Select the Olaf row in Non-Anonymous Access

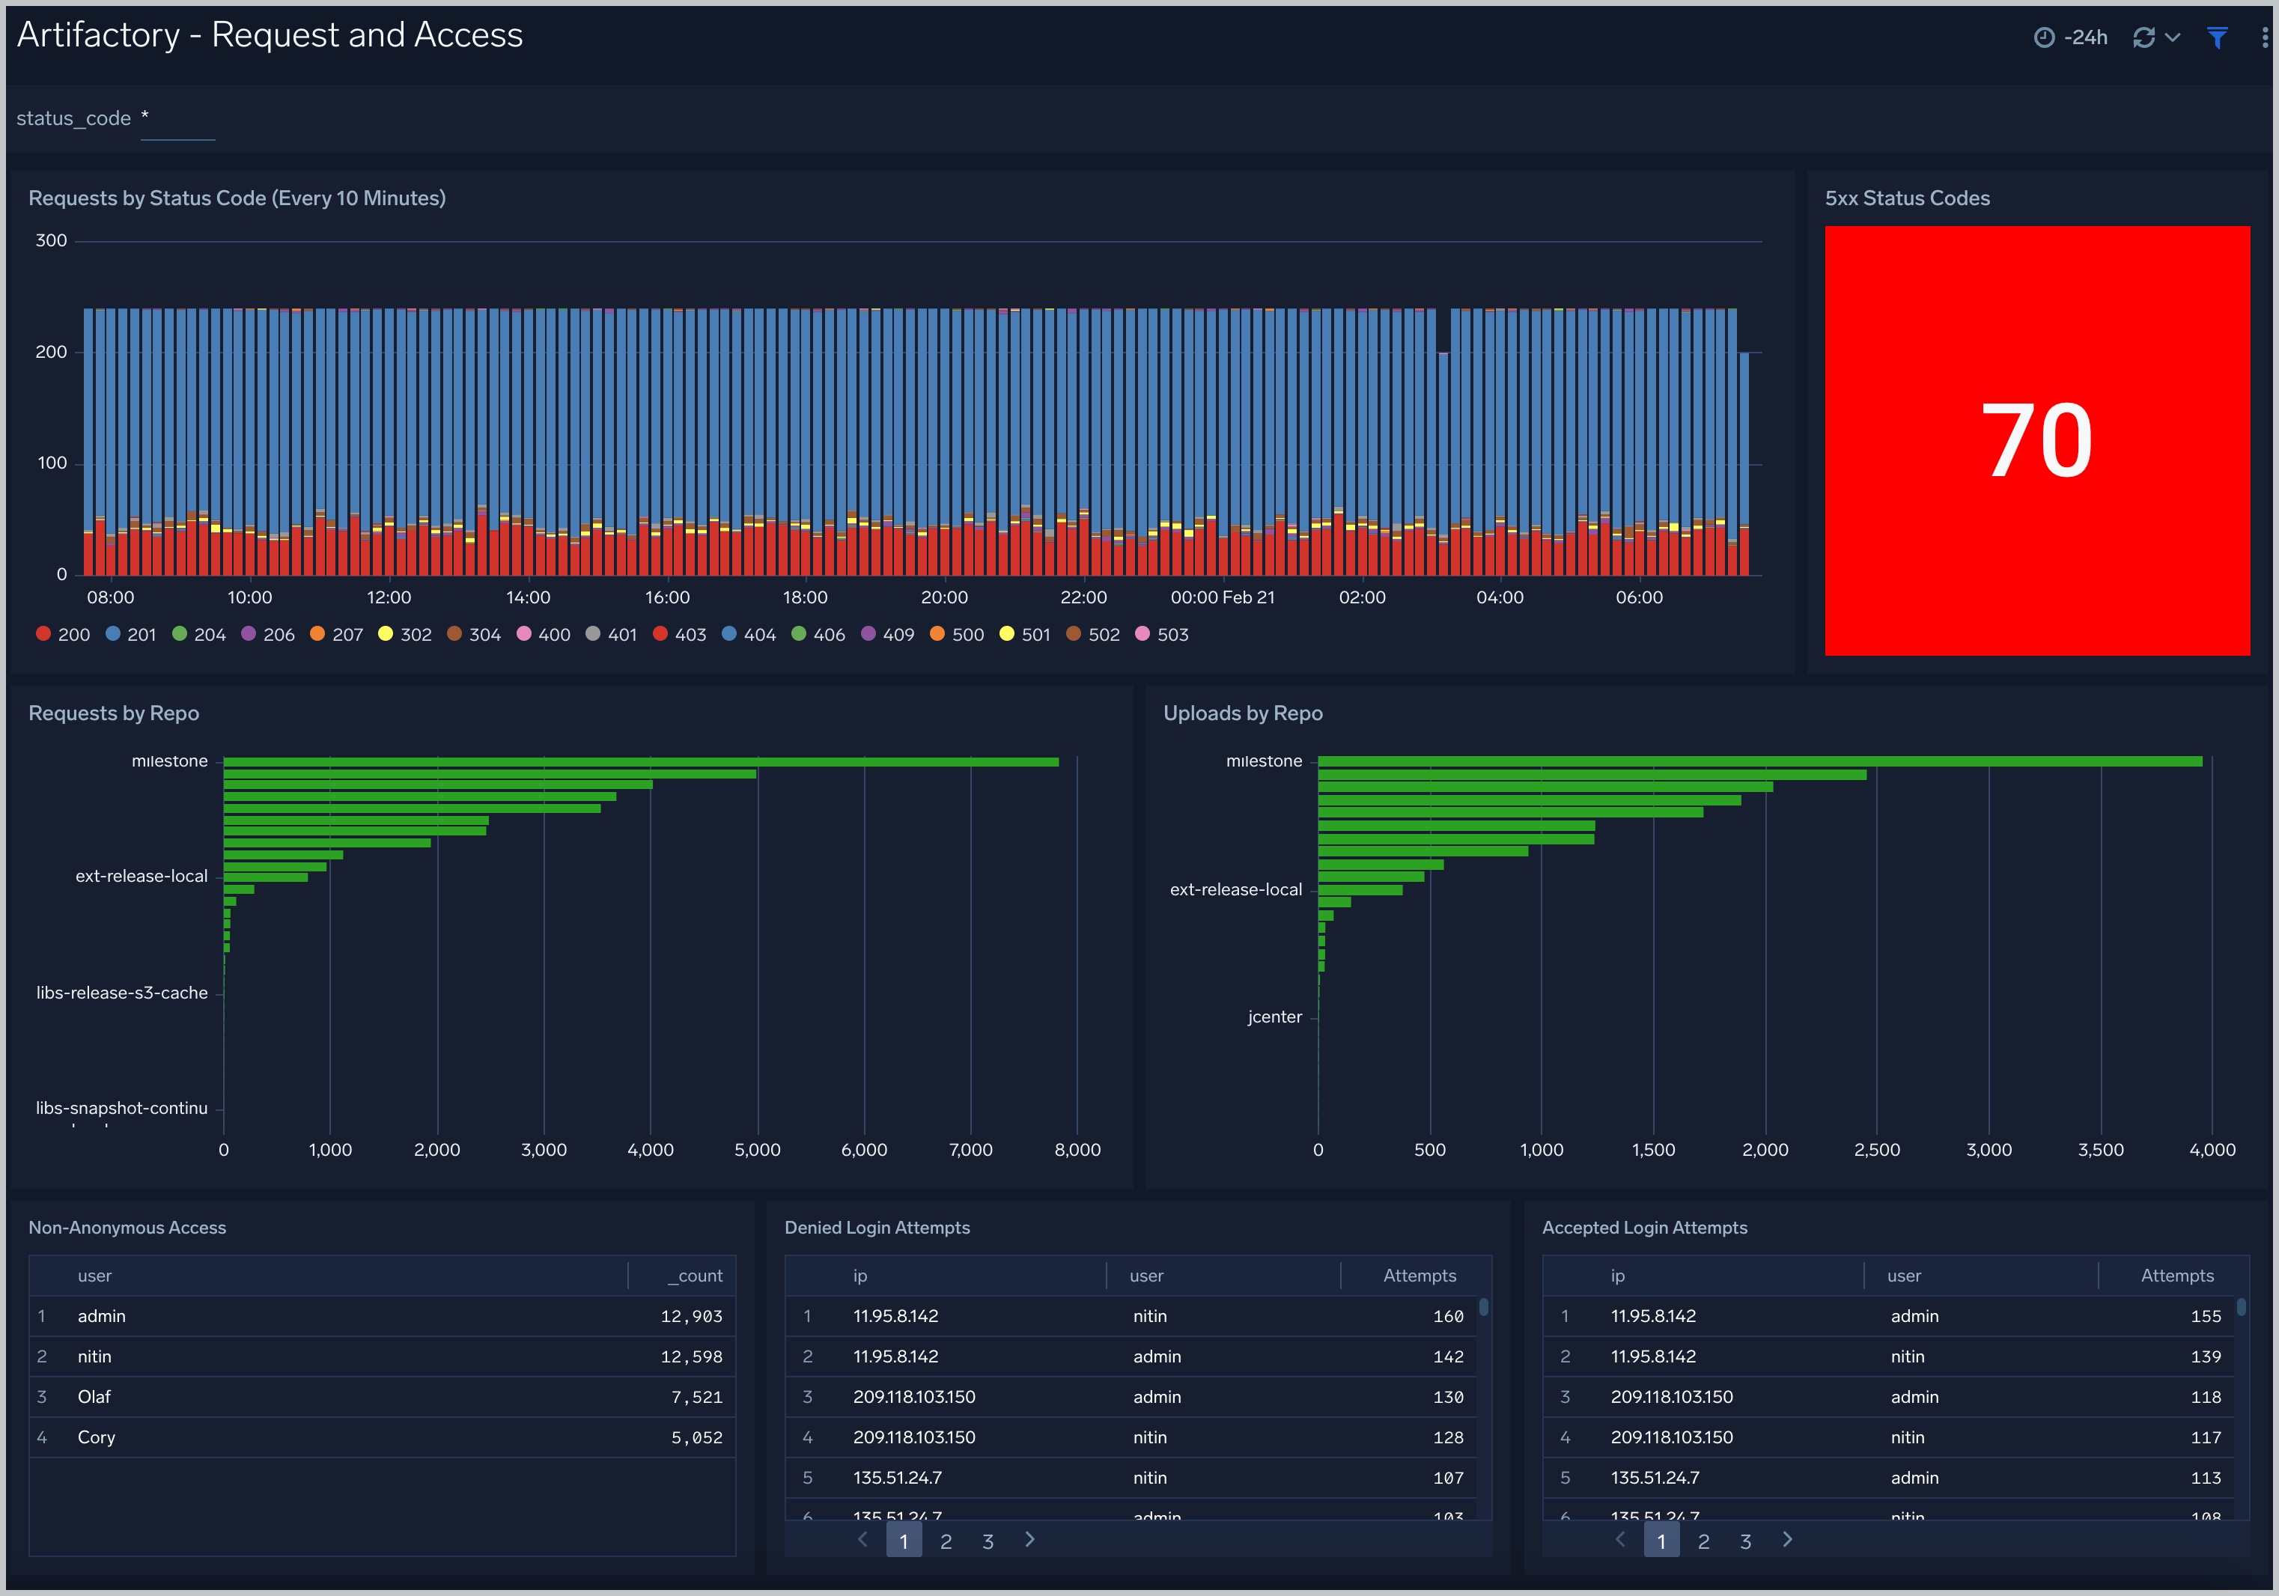(x=382, y=1397)
